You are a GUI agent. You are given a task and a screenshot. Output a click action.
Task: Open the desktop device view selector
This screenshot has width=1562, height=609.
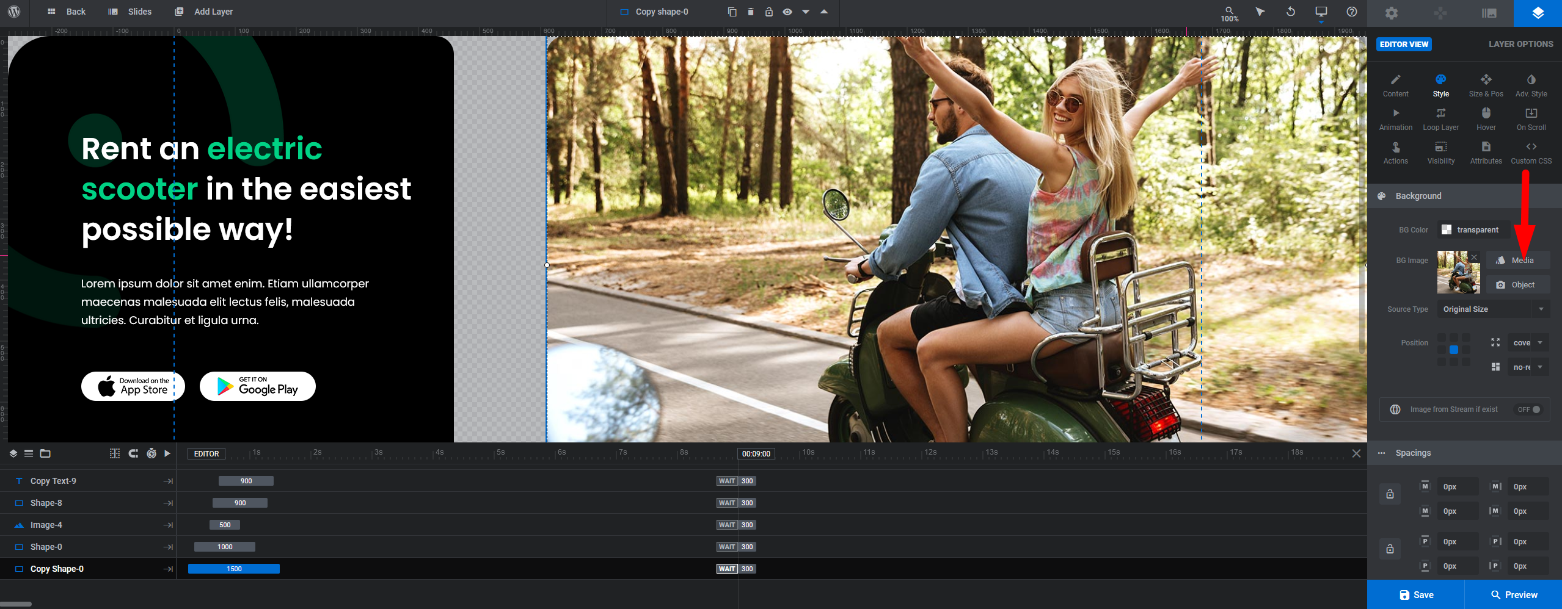coord(1321,13)
